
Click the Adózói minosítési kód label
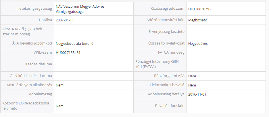(165, 20)
